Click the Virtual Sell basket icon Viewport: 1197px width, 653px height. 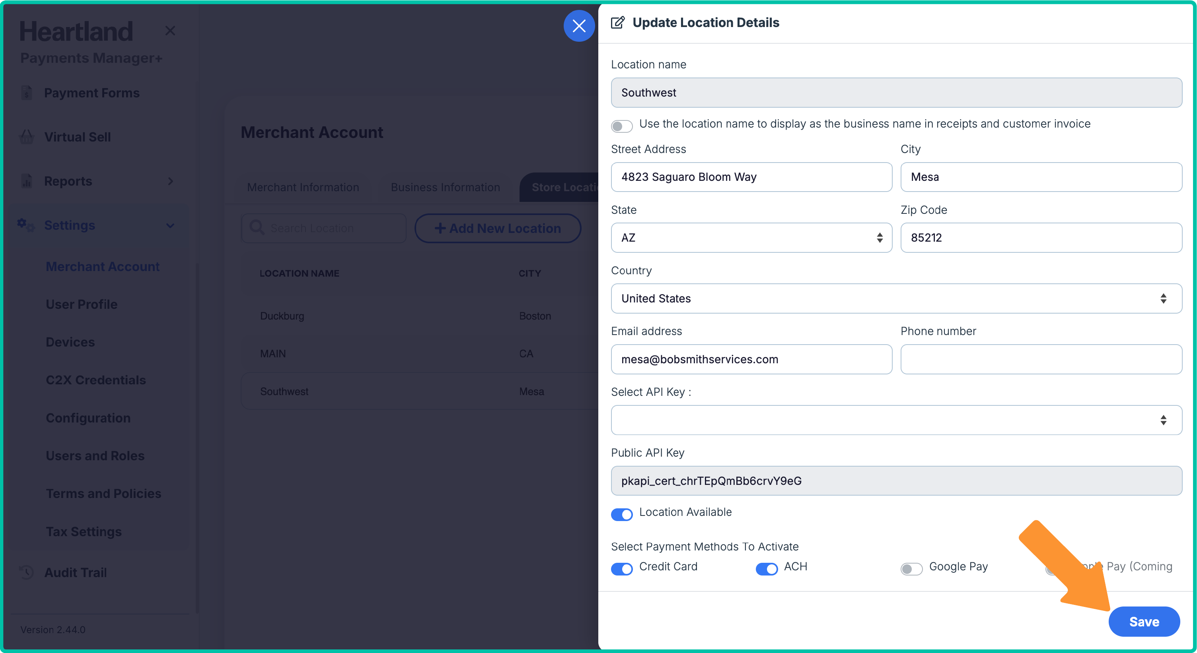(27, 137)
